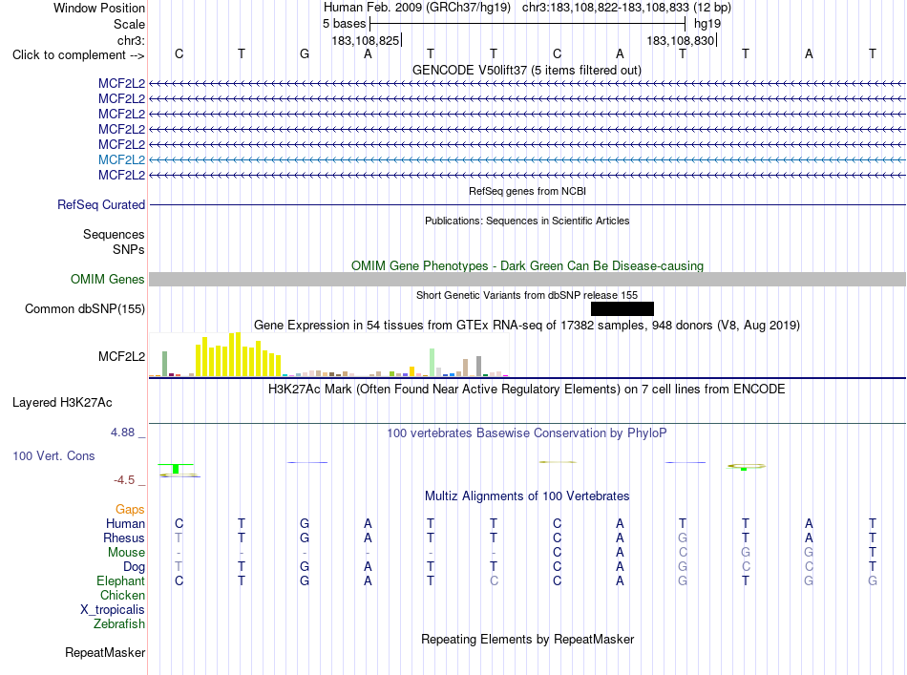
Task: Click the Layered H3K27Ac label
Action: tap(62, 403)
